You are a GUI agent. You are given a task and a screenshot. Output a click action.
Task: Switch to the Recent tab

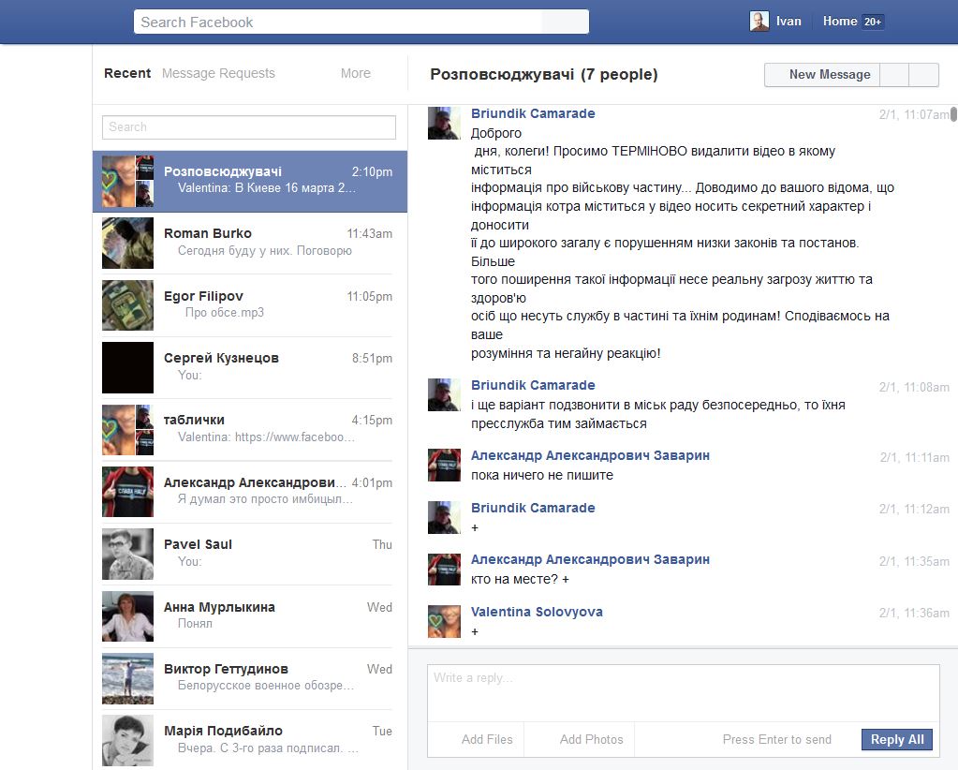pyautogui.click(x=127, y=73)
